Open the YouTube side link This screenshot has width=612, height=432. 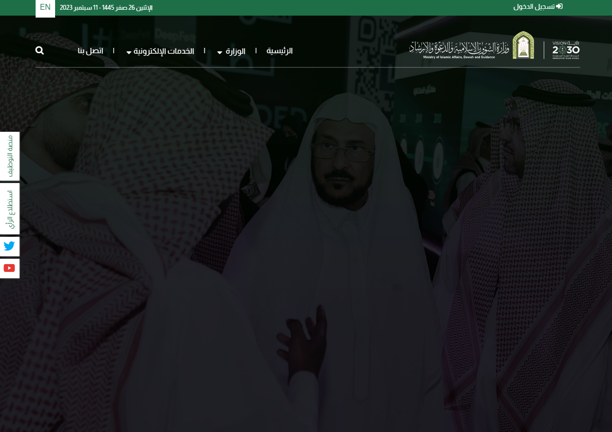point(9,268)
